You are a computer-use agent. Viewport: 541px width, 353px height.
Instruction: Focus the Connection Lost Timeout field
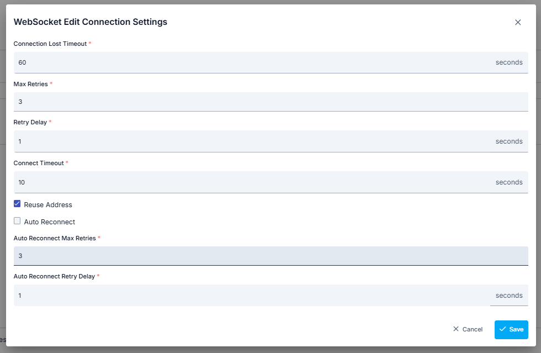click(x=251, y=62)
